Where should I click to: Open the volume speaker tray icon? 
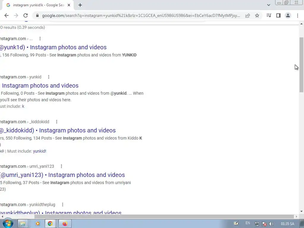[271, 224]
